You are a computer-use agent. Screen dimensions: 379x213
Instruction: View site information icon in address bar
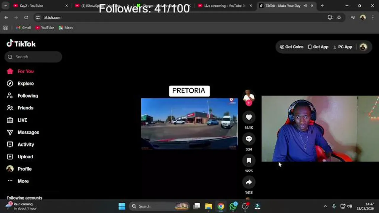(38, 17)
